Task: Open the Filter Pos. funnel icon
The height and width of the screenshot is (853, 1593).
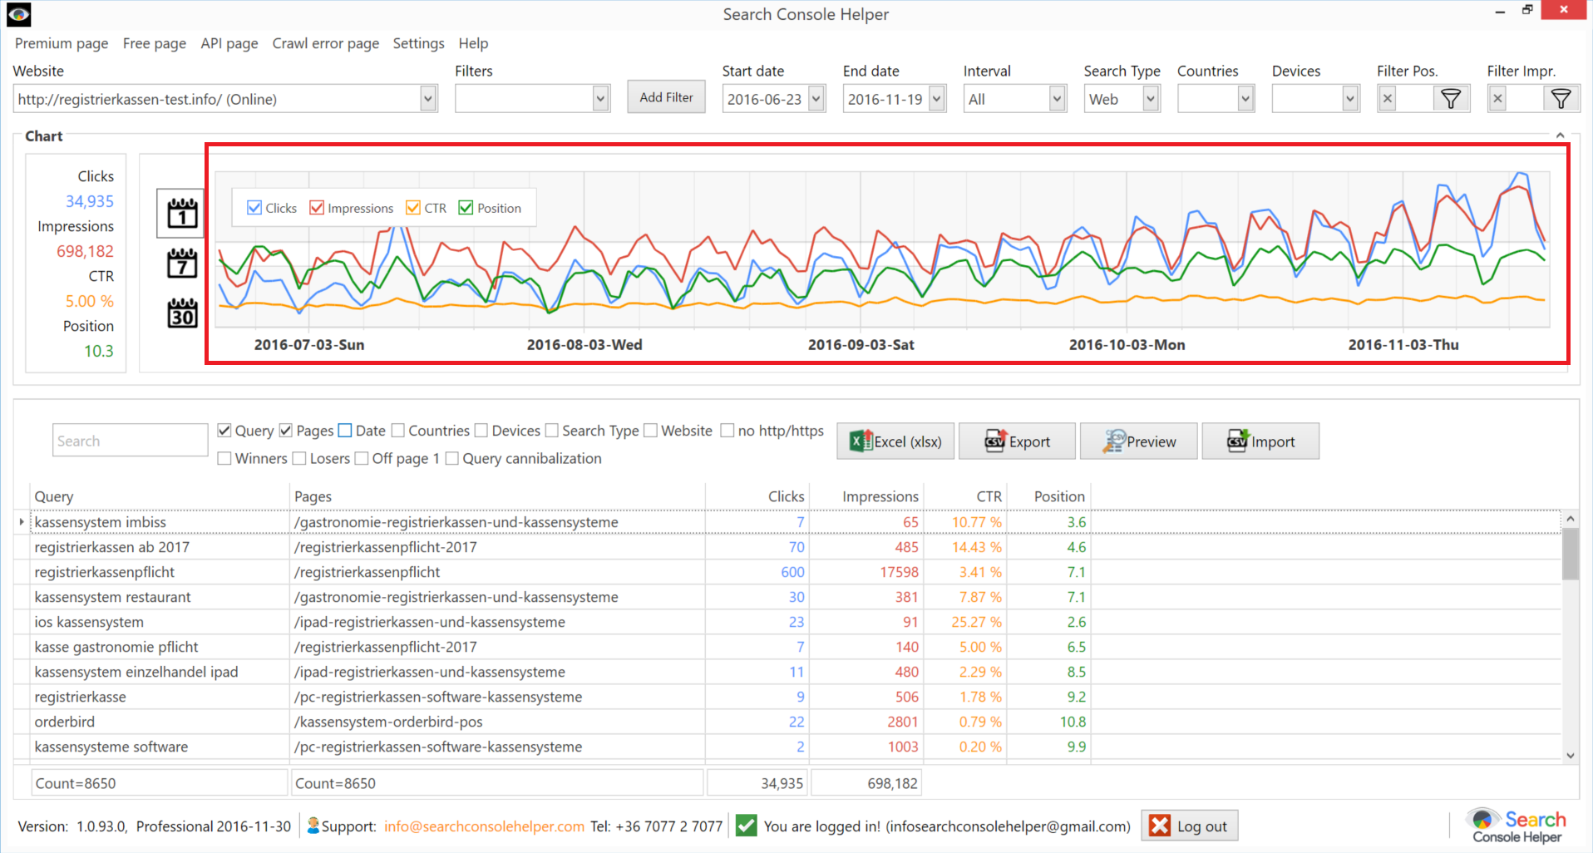Action: (x=1452, y=98)
